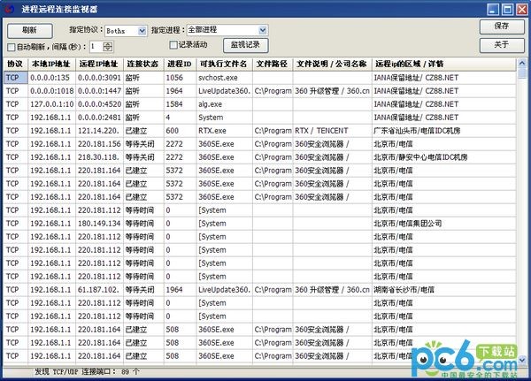Click remote address 218.30.118.
The width and height of the screenshot is (531, 381).
pyautogui.click(x=99, y=157)
